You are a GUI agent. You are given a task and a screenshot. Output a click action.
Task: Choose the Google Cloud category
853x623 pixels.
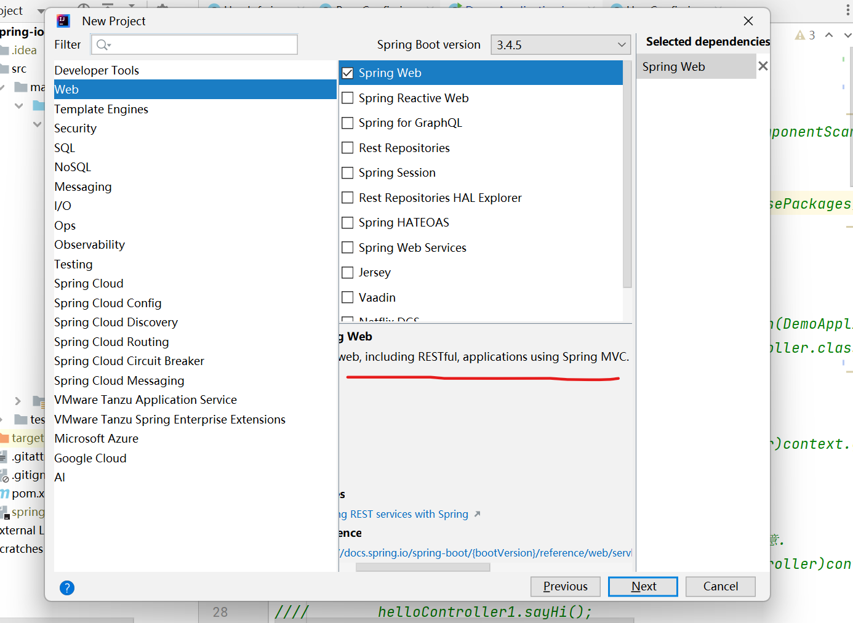195,458
